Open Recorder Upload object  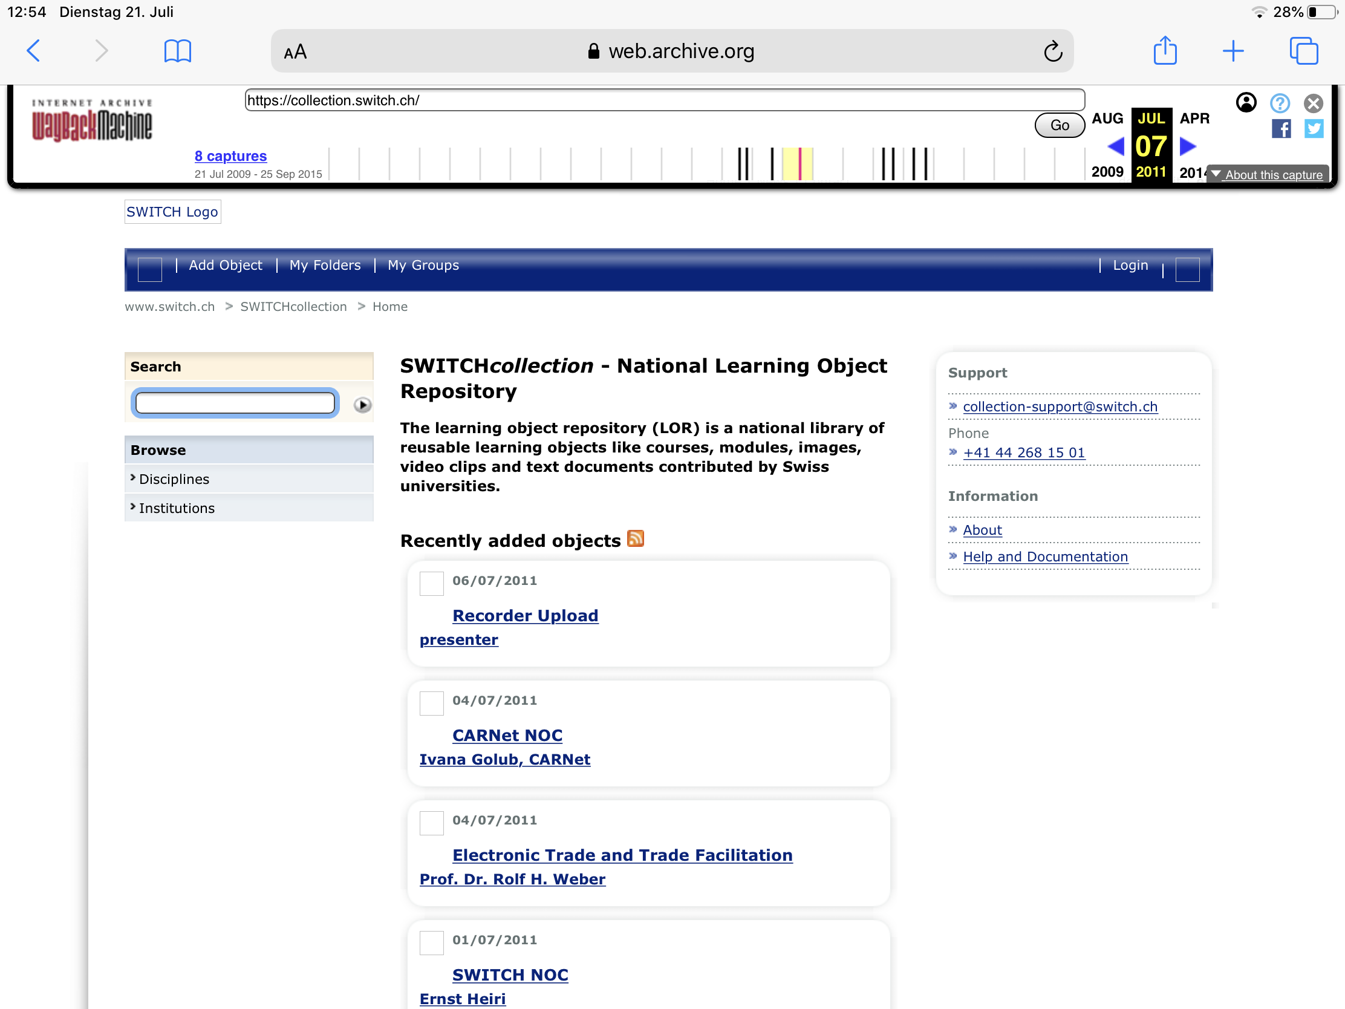tap(525, 615)
